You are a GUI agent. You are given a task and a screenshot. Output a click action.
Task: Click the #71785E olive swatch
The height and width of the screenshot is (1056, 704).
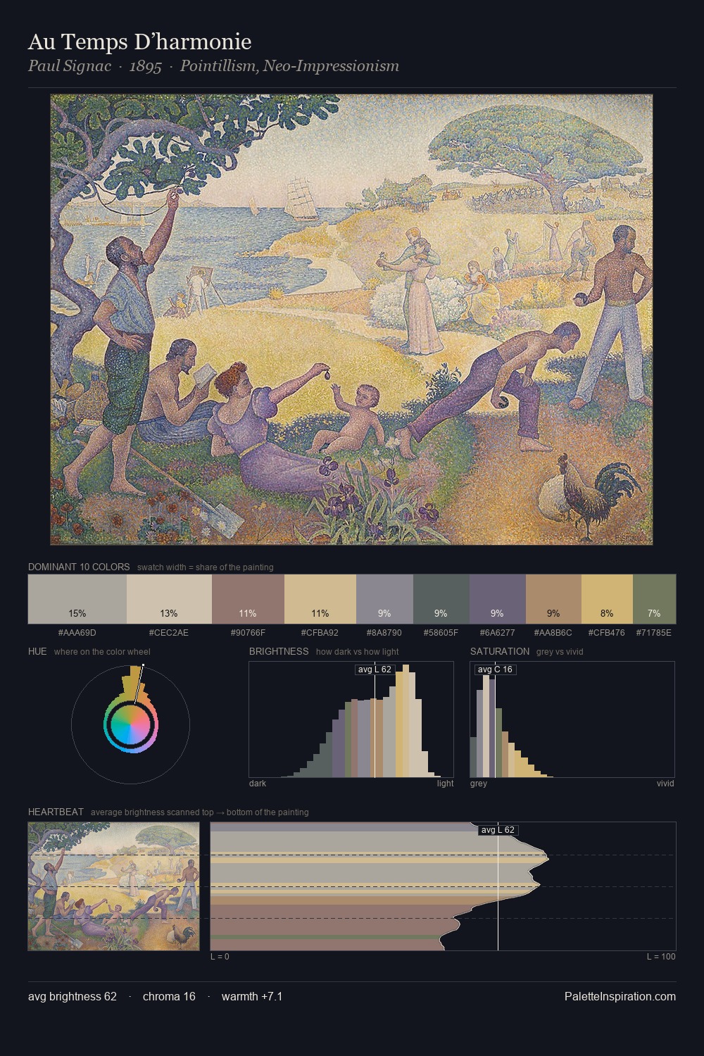[x=654, y=599]
